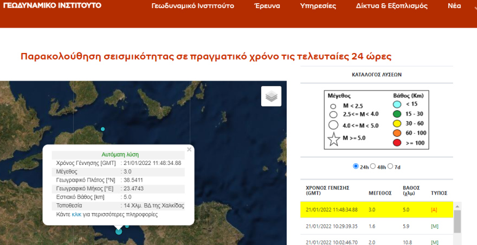
Task: Click the ΒΑΘΟΣ column header
Action: [x=411, y=190]
